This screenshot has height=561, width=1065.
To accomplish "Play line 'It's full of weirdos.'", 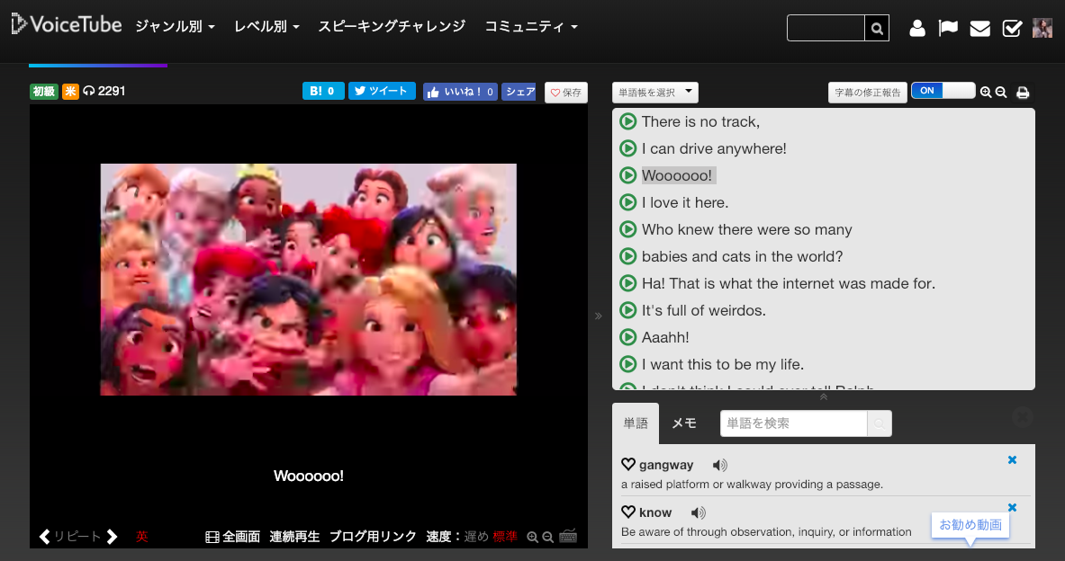I will click(627, 310).
